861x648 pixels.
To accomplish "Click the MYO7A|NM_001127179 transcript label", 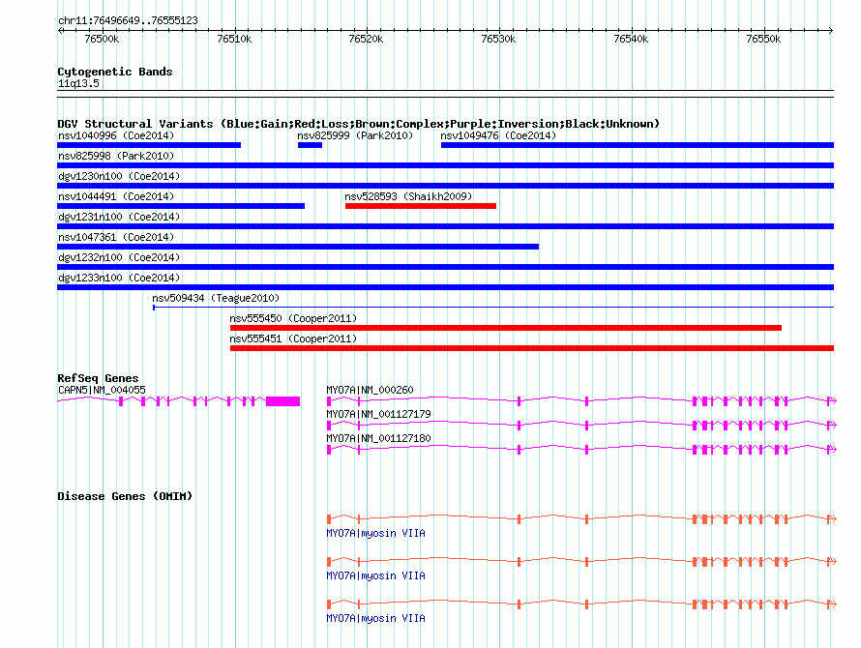I will coord(379,414).
